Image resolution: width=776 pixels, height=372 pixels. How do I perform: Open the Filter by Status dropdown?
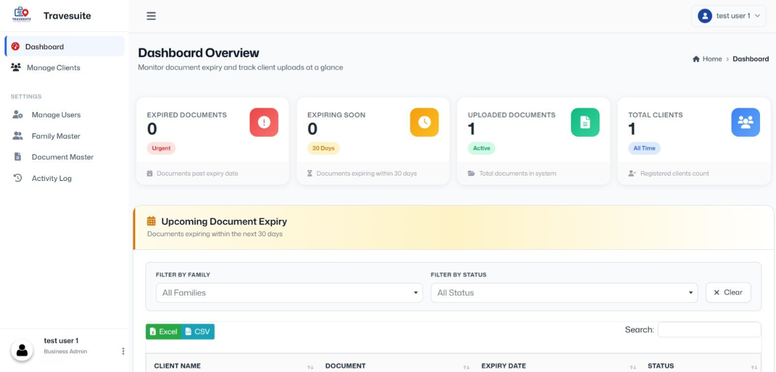pos(564,293)
